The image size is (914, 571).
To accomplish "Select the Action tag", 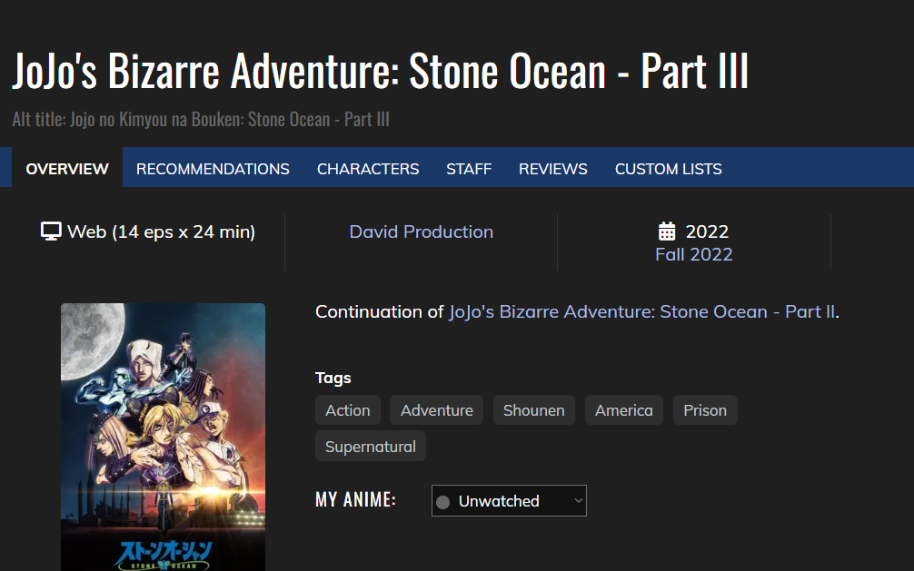I will click(x=347, y=410).
